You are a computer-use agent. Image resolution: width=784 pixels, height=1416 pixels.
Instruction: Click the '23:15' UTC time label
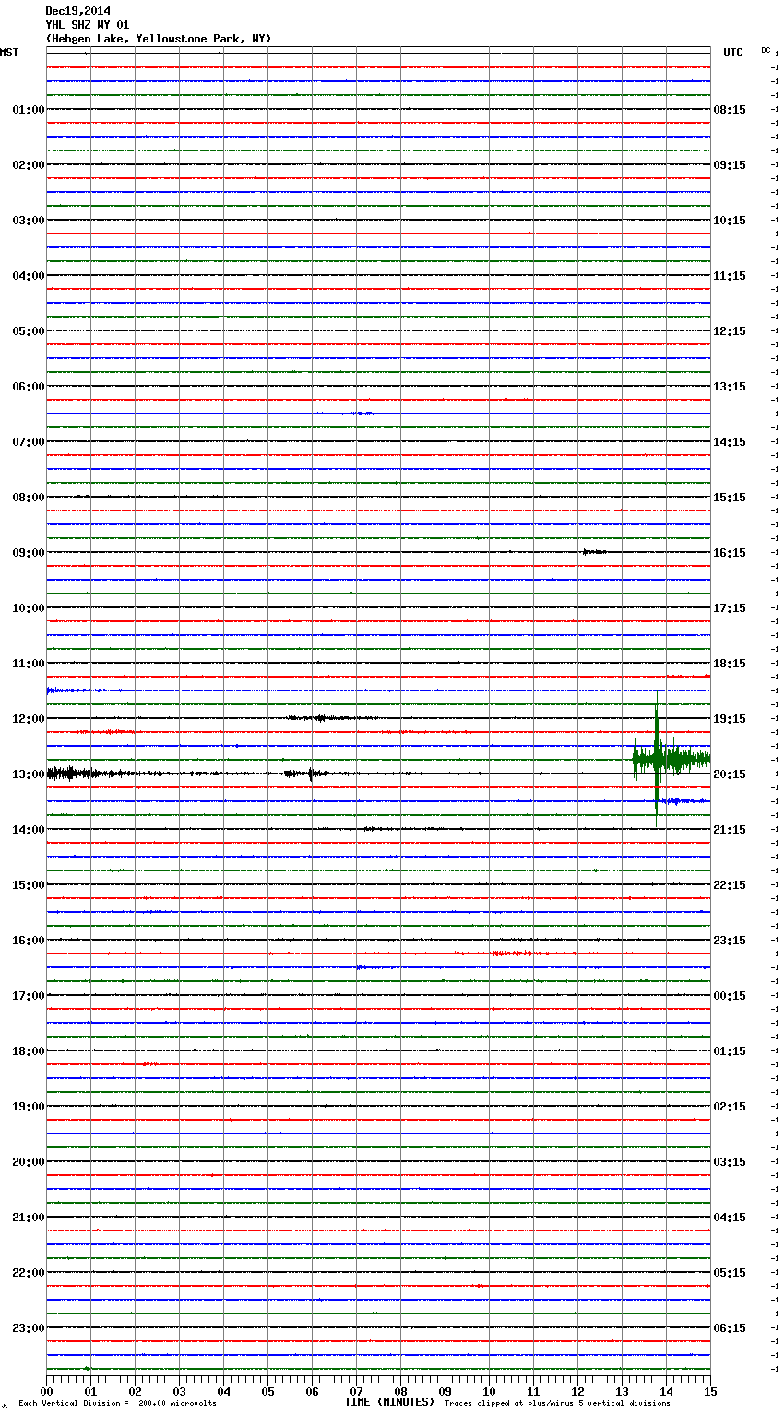tap(730, 941)
